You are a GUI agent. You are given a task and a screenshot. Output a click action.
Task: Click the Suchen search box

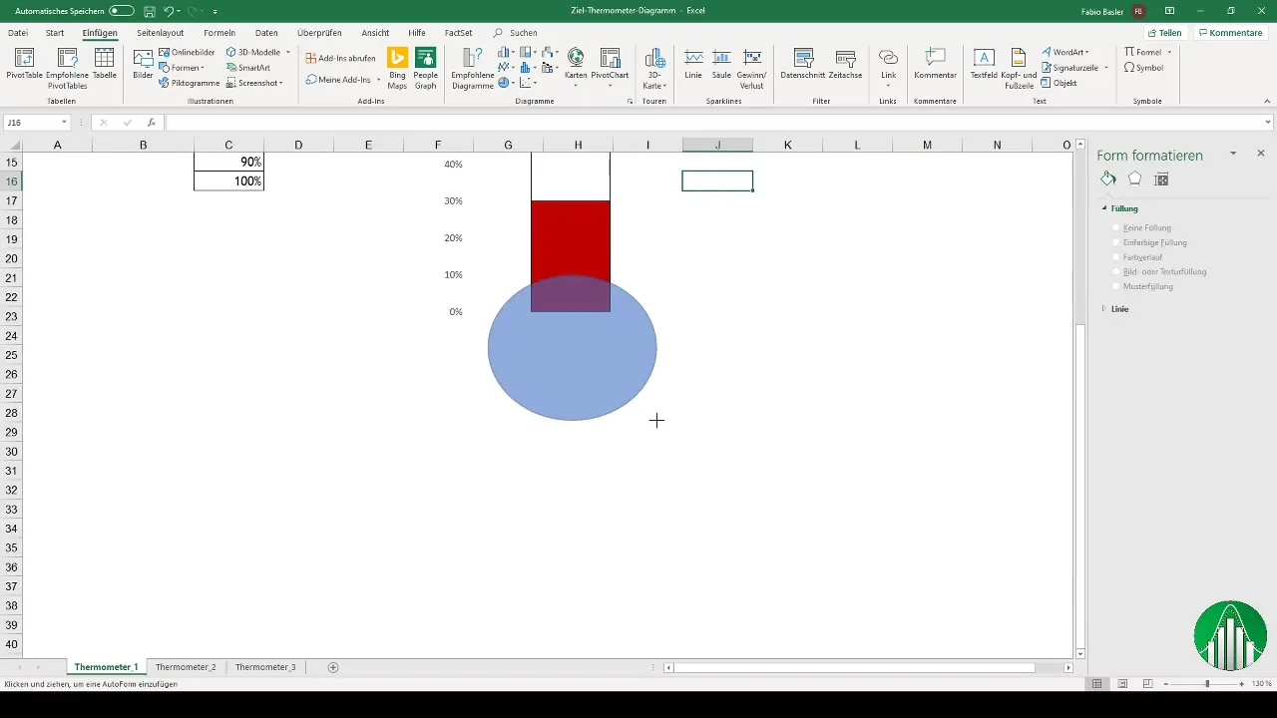click(516, 33)
